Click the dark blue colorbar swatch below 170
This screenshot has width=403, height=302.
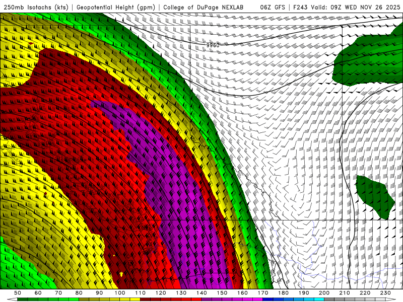(x=268, y=299)
